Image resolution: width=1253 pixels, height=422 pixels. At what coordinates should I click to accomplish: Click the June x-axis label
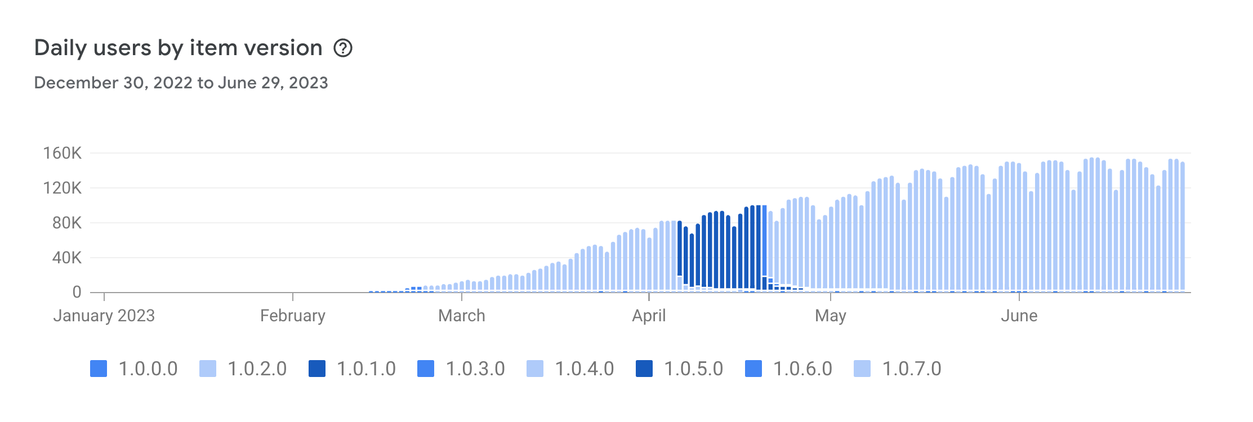point(1019,316)
